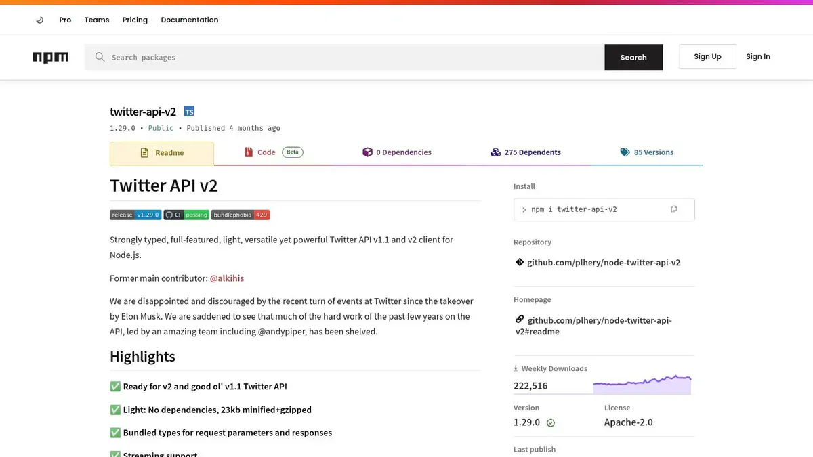Click the Install label in the sidebar
Image resolution: width=813 pixels, height=457 pixels.
[x=524, y=186]
